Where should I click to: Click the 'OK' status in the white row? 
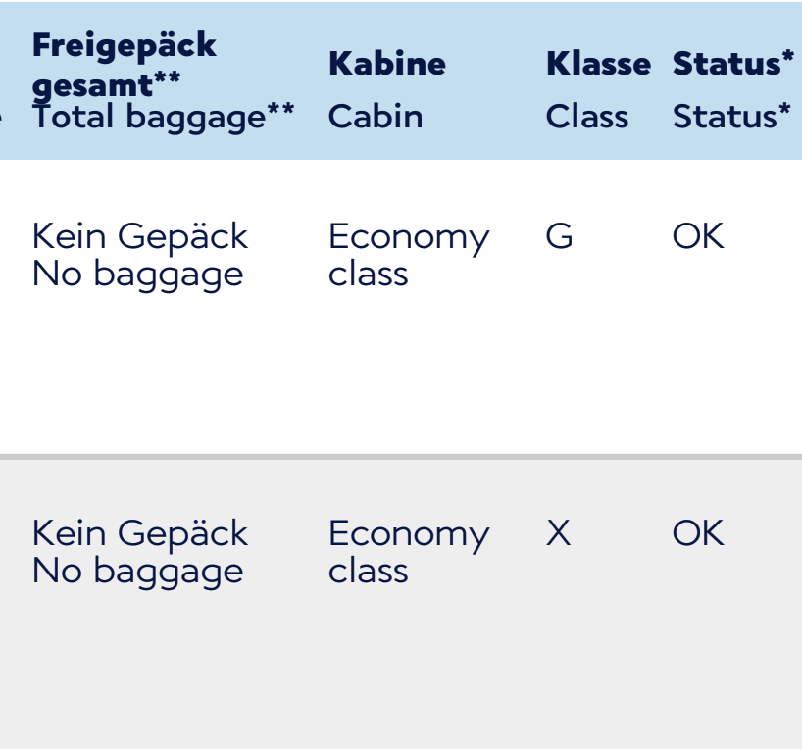click(x=697, y=236)
